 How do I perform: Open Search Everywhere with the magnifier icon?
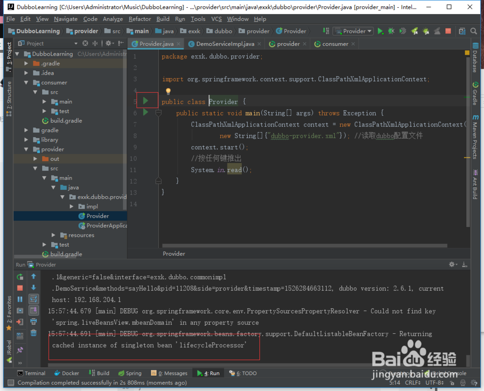tap(473, 30)
